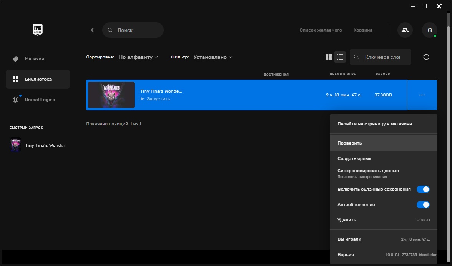452x266 pixels.
Task: Click the quick launch Wonderlands thumbnail
Action: pyautogui.click(x=15, y=145)
